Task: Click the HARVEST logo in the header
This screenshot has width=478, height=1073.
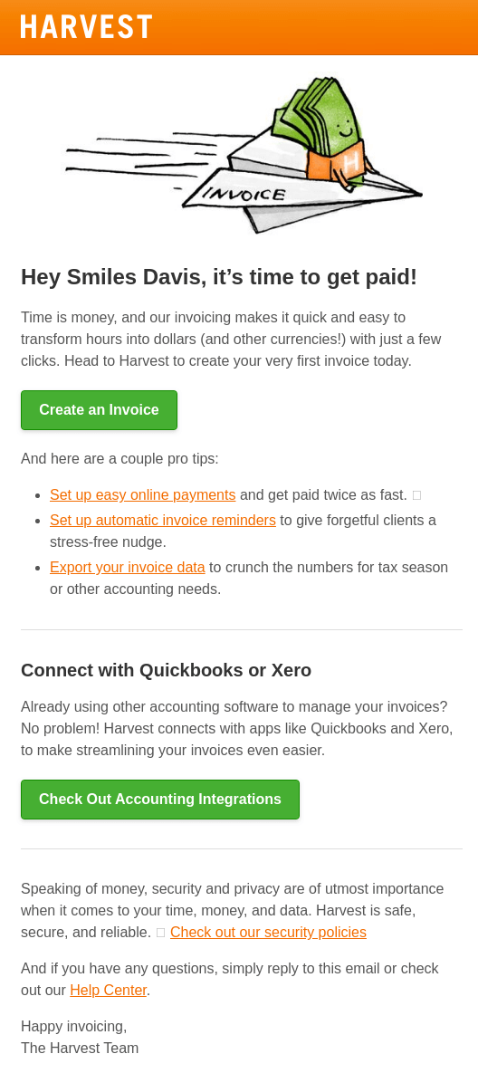Action: tap(86, 26)
